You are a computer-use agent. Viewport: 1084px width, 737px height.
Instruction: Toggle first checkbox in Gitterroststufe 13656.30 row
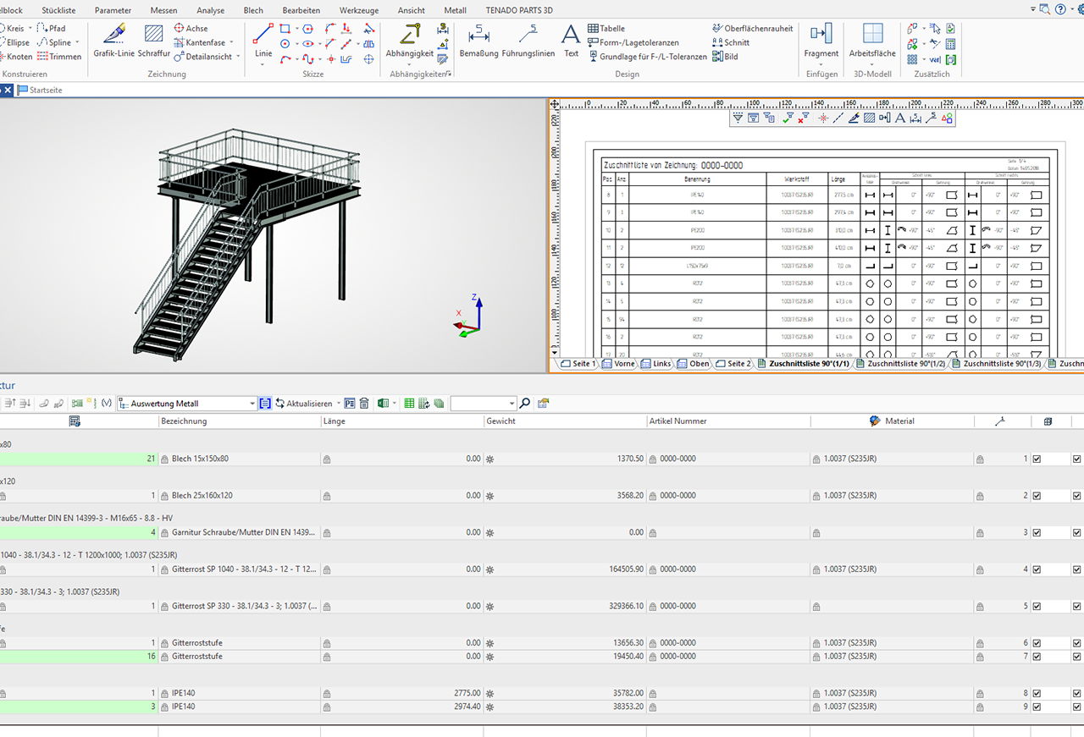tap(1037, 643)
